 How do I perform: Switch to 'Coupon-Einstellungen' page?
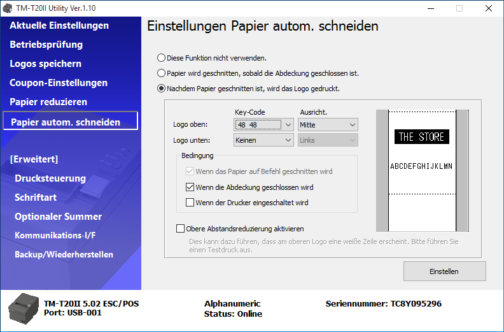(59, 83)
